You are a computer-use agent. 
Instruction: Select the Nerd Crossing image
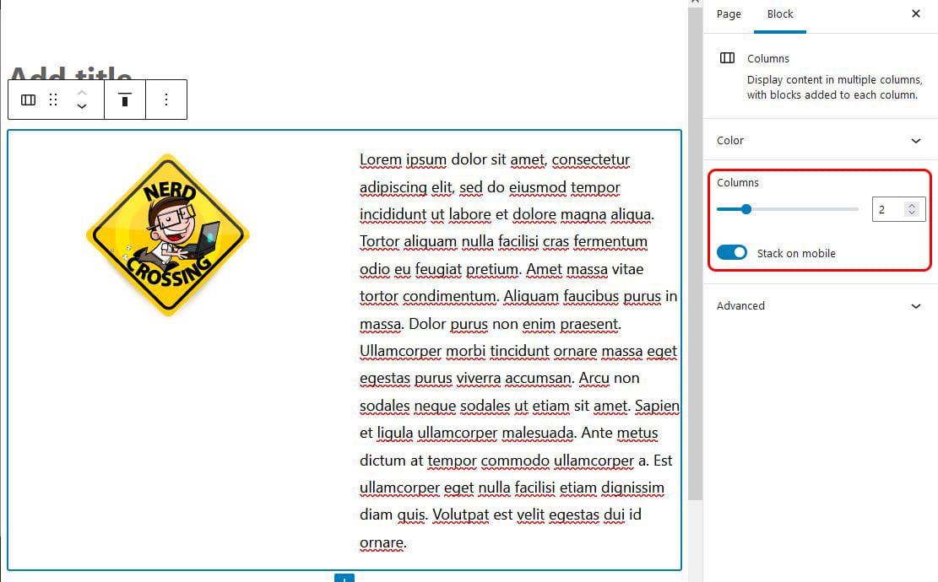tap(168, 234)
